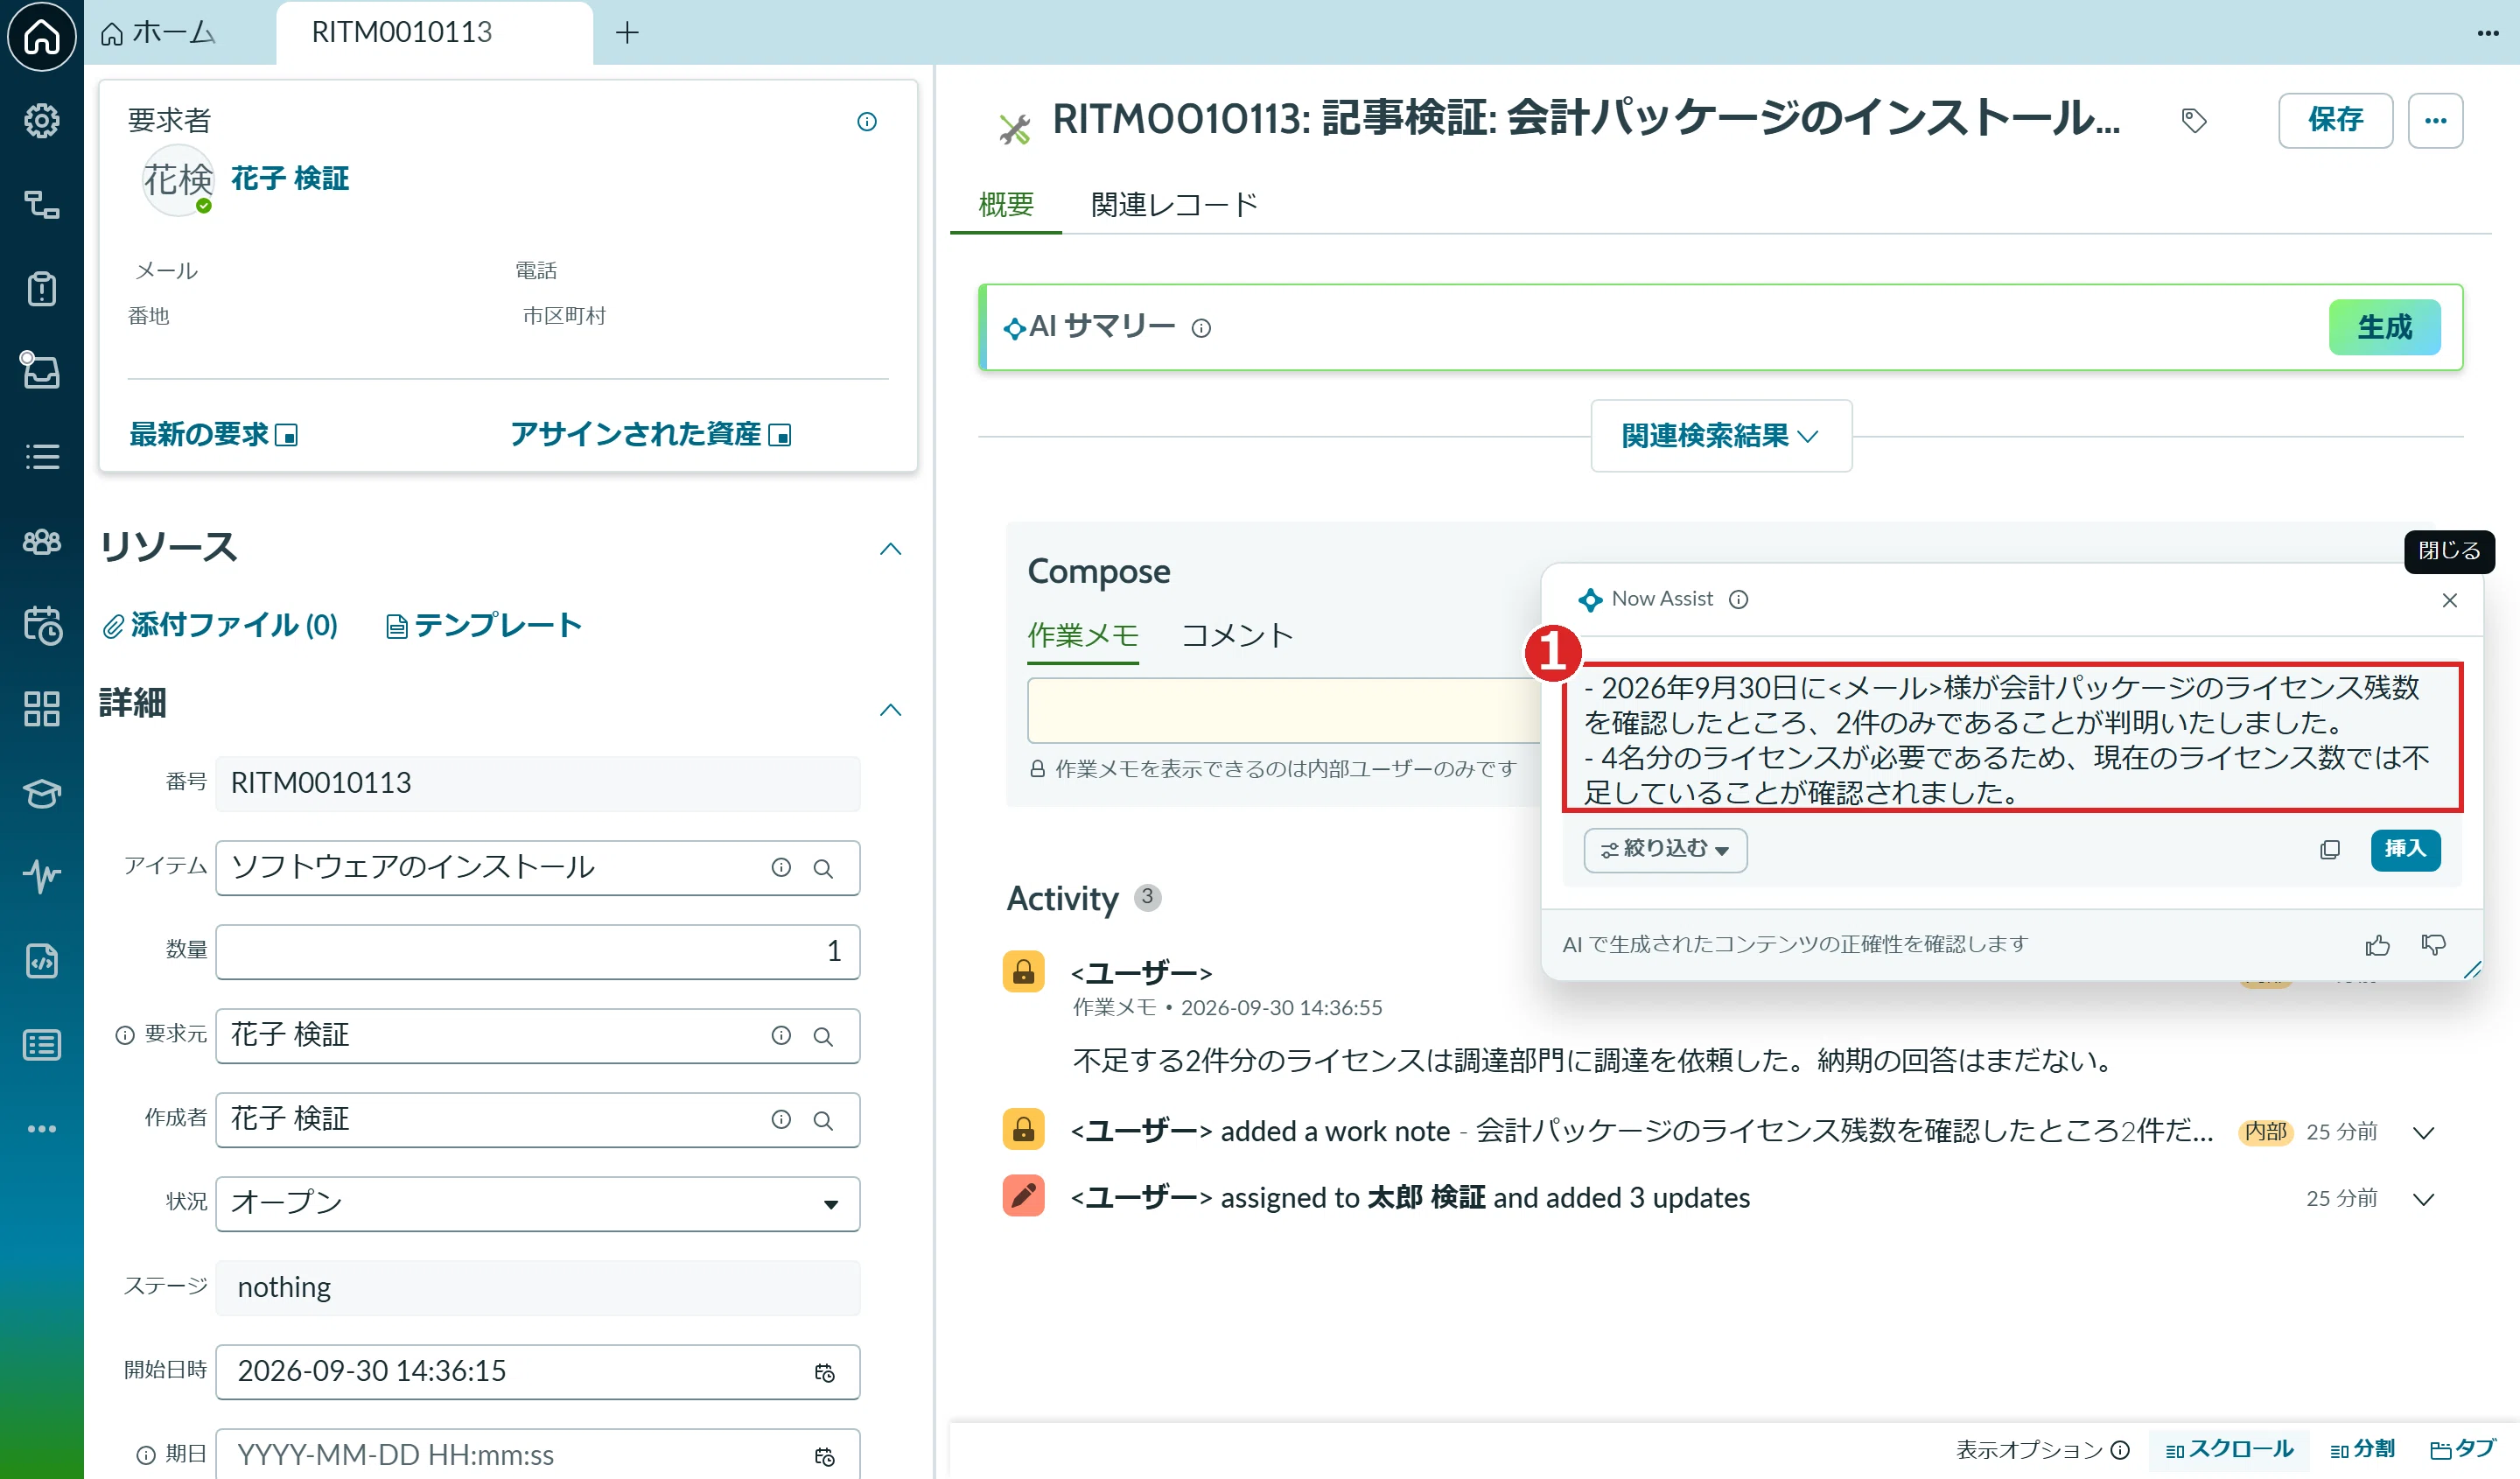Open the activity pulse icon in sidebar
Screen dimensions: 2520x1479
41,876
